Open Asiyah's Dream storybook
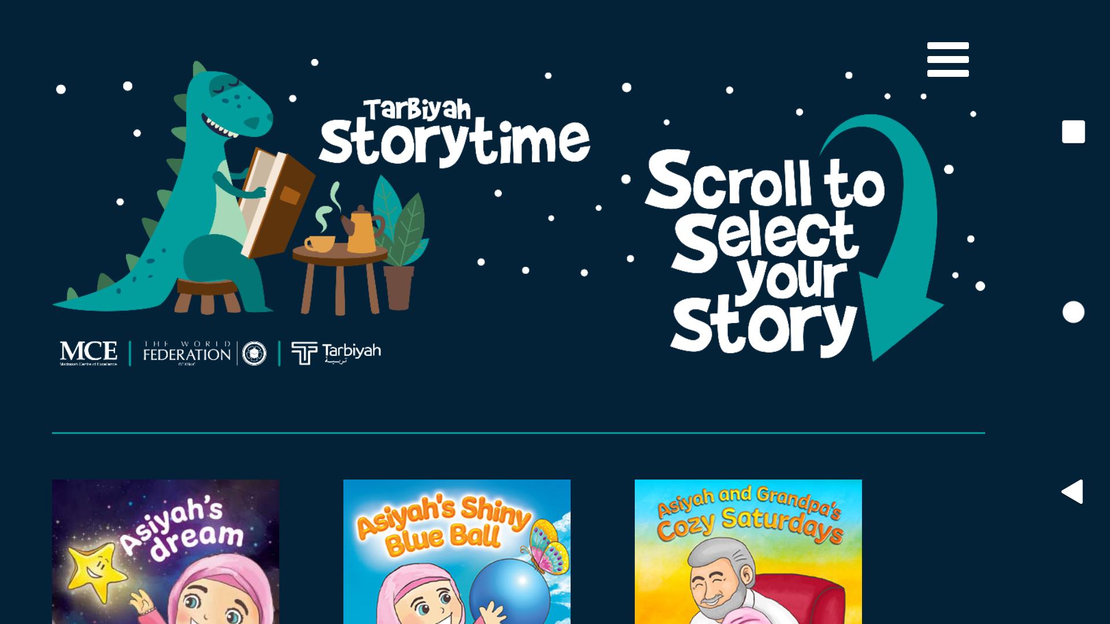This screenshot has width=1110, height=624. pyautogui.click(x=165, y=552)
